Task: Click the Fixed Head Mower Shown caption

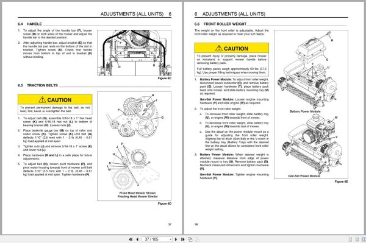Action: [137, 193]
